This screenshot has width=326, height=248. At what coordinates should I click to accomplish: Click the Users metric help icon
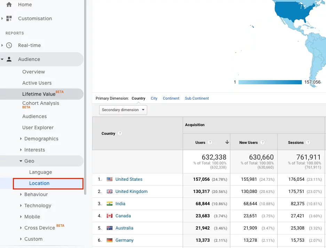pyautogui.click(x=210, y=142)
